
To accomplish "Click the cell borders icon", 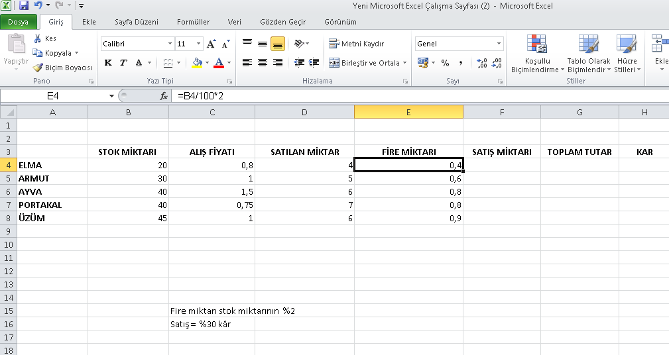I will [x=168, y=63].
